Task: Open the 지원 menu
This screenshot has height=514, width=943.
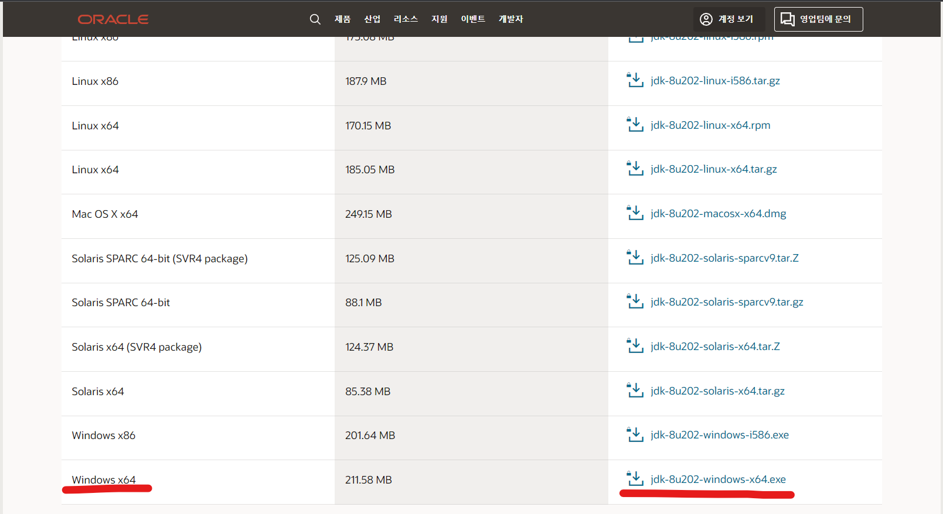Action: [x=440, y=19]
